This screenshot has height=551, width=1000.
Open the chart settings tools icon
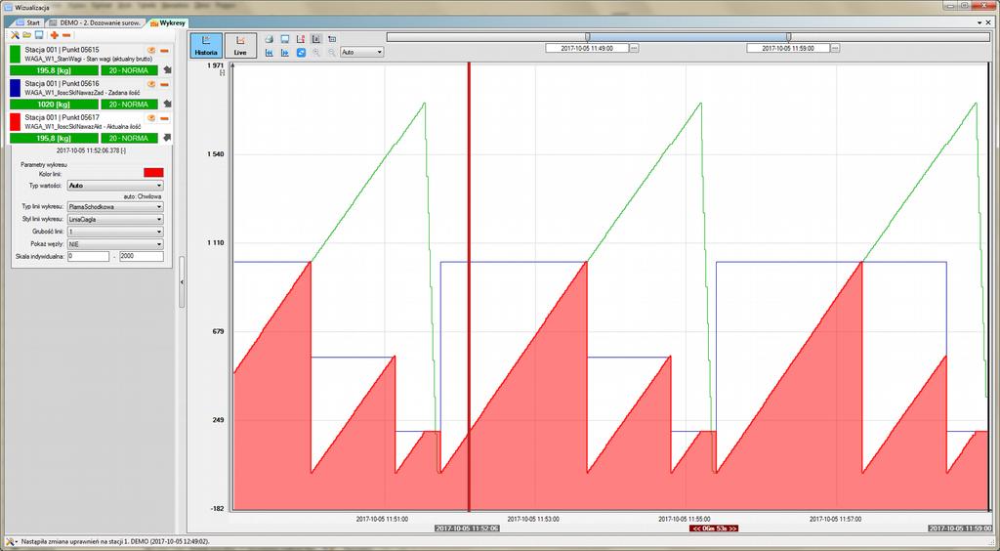click(16, 35)
